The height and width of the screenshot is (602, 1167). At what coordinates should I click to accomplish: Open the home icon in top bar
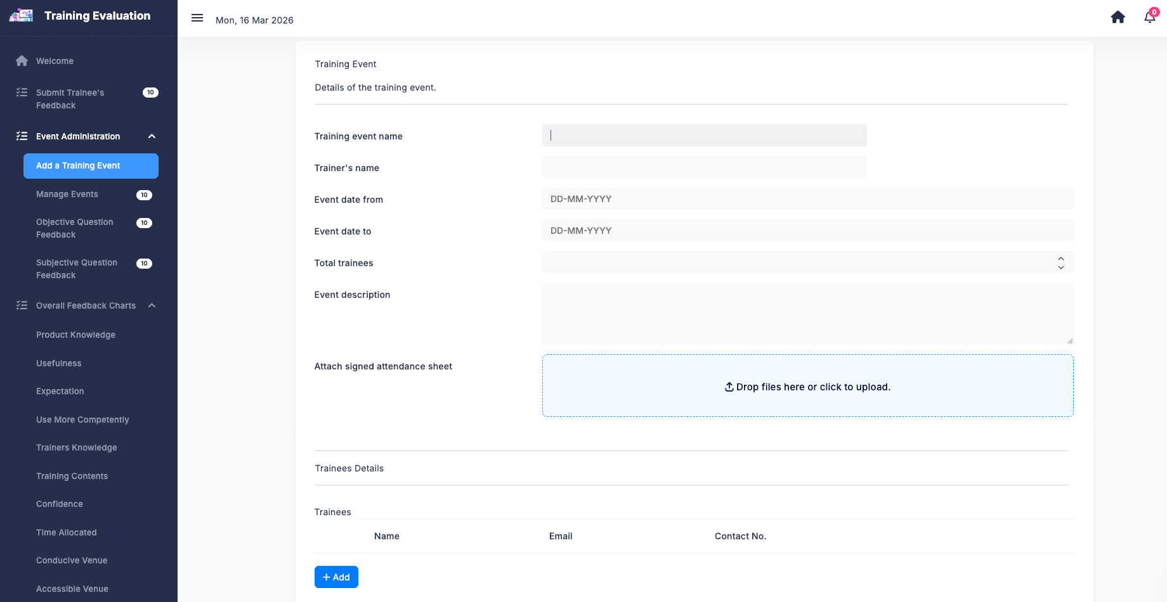1118,18
